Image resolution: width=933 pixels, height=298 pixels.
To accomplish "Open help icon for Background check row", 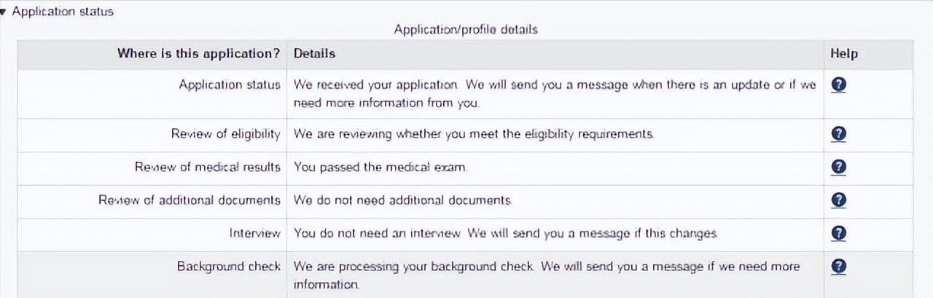I will (x=838, y=267).
